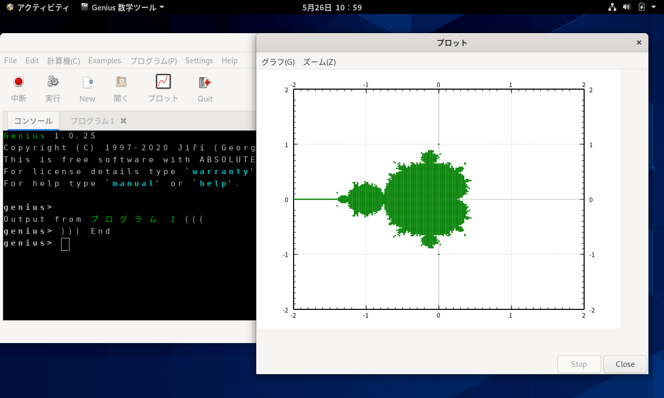This screenshot has width=664, height=398.
Task: Open the Settings menu
Action: click(199, 61)
